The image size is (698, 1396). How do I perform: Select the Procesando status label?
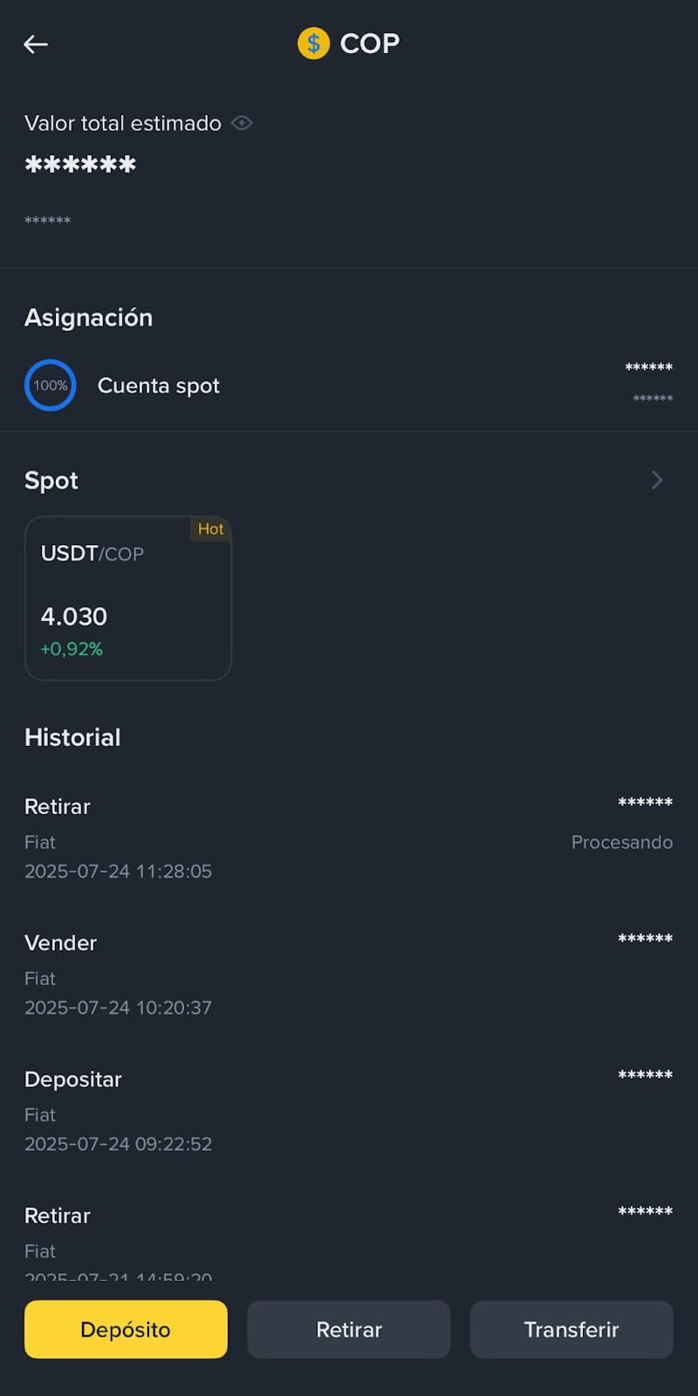coord(622,842)
